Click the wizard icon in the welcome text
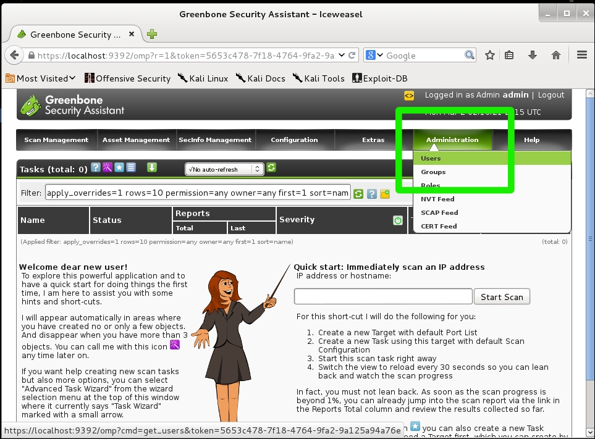The image size is (595, 439). (175, 345)
